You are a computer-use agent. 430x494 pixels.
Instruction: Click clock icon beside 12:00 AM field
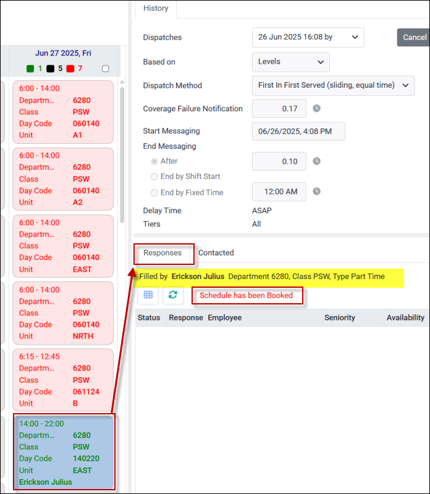tap(316, 191)
